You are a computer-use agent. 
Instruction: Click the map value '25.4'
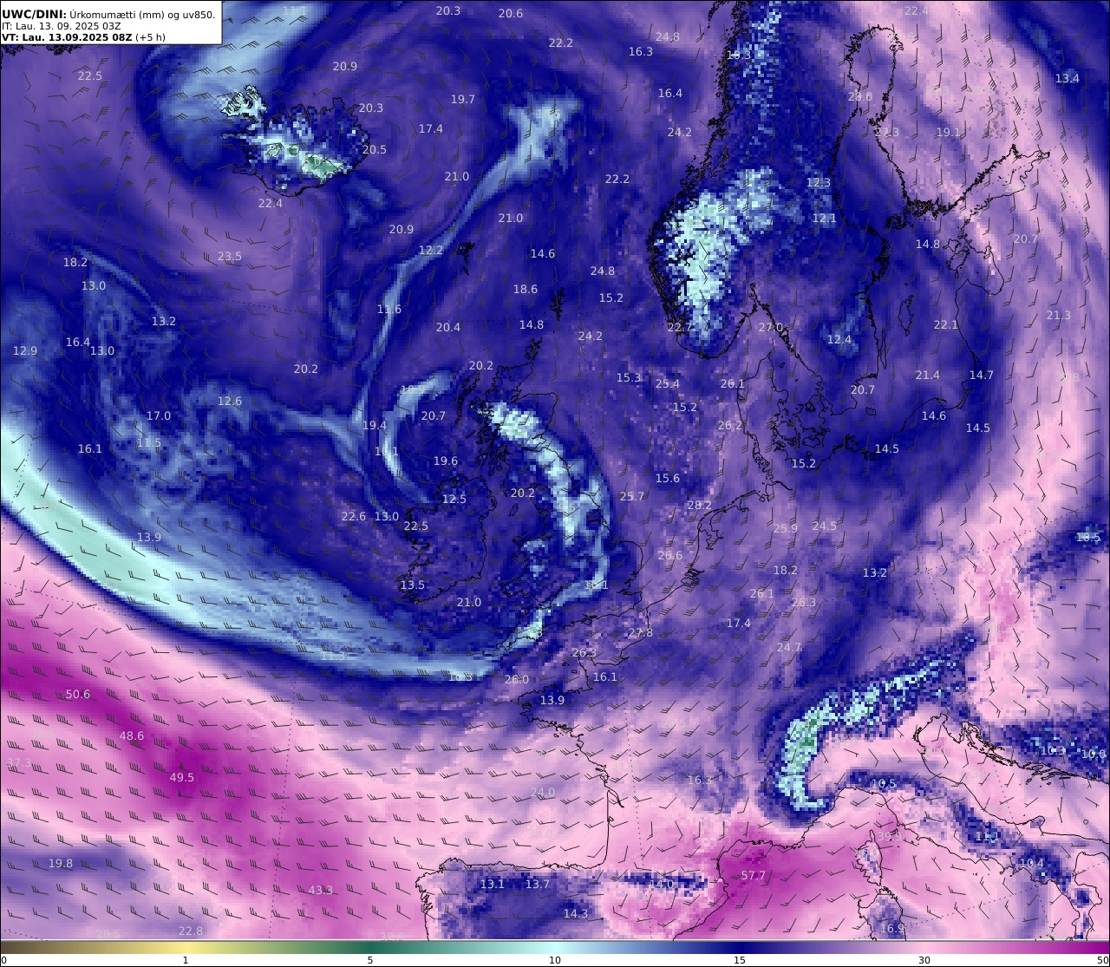pyautogui.click(x=668, y=384)
